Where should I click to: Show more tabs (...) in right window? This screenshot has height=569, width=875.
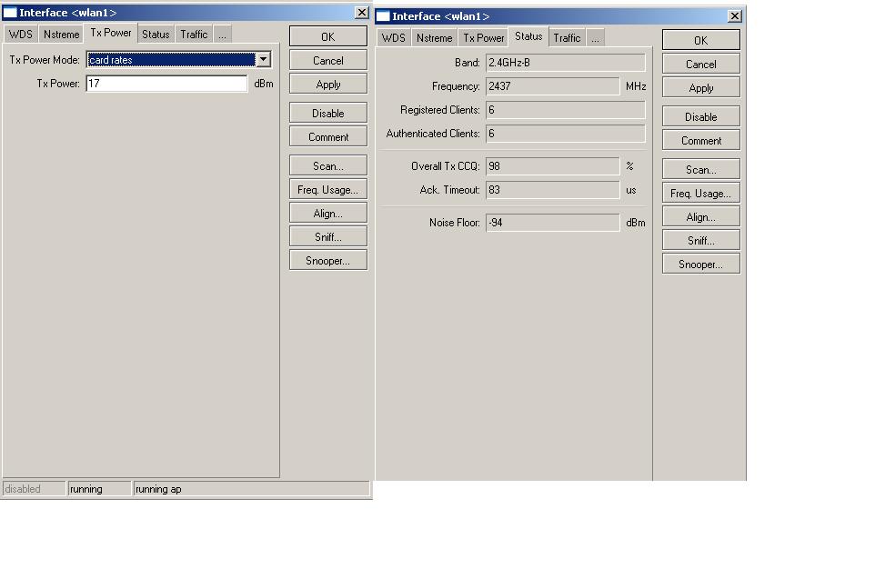(x=595, y=38)
